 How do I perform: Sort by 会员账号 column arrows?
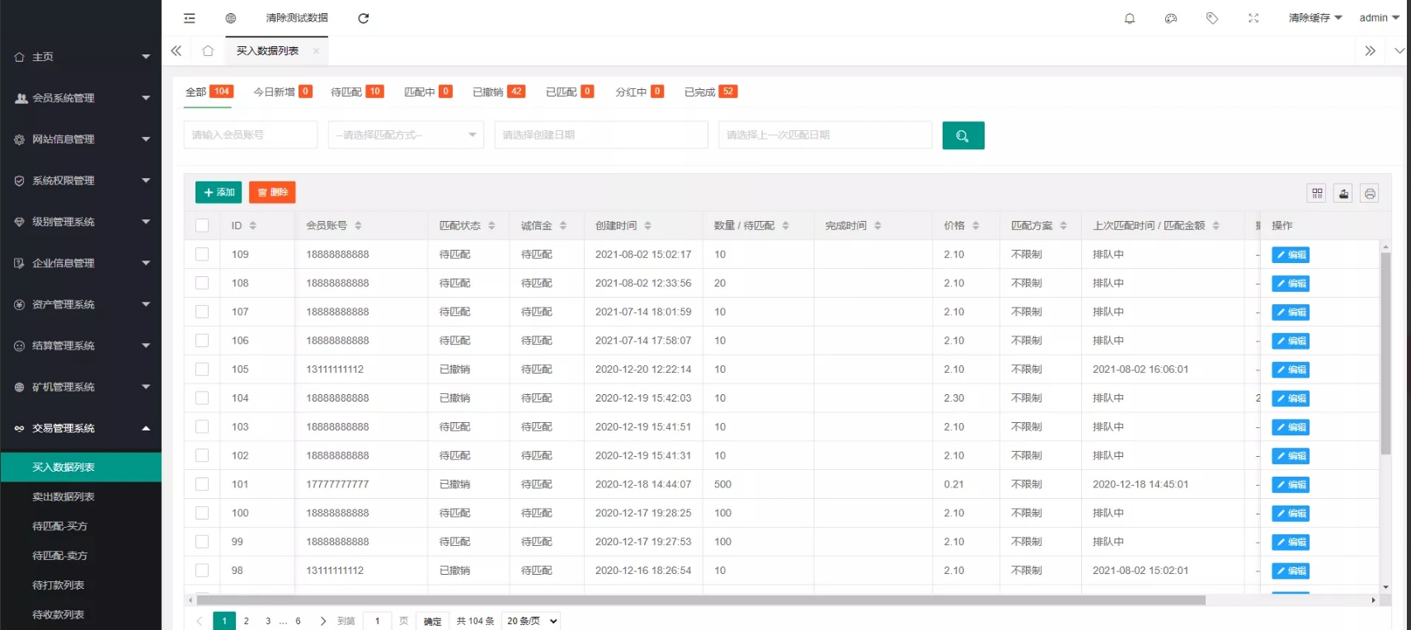point(359,226)
